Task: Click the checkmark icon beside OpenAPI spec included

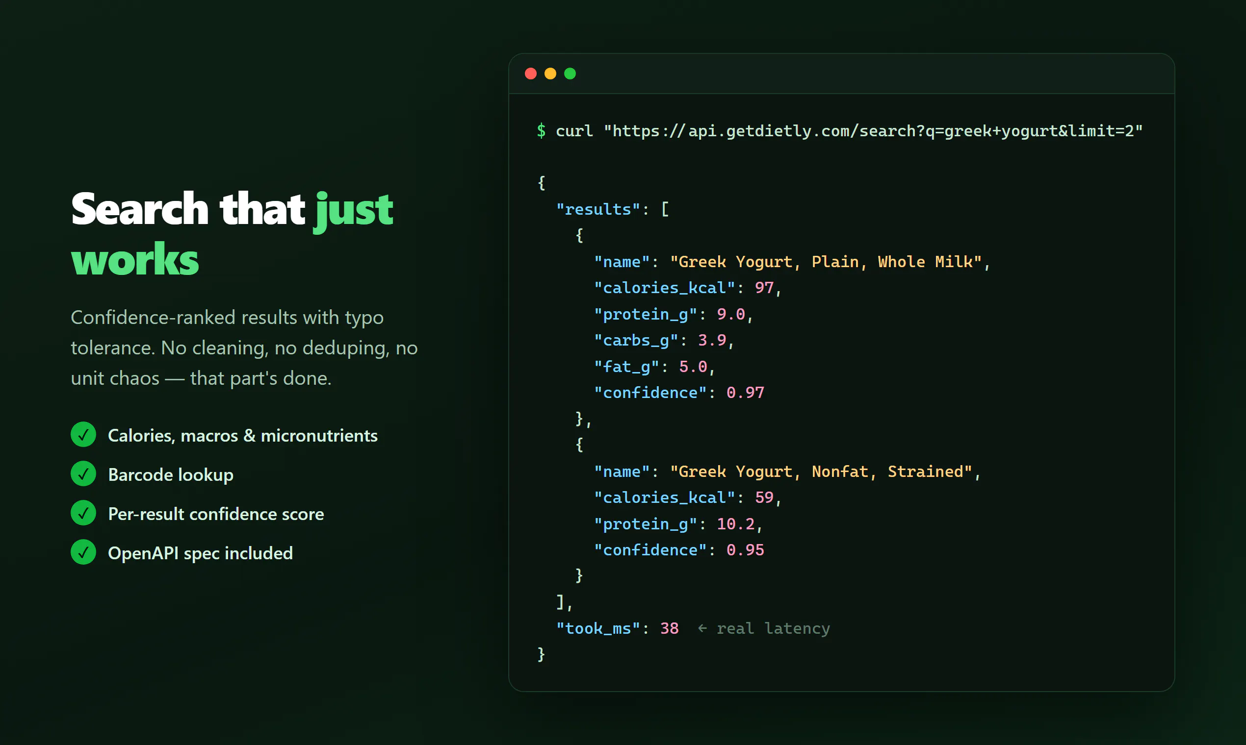Action: point(83,552)
